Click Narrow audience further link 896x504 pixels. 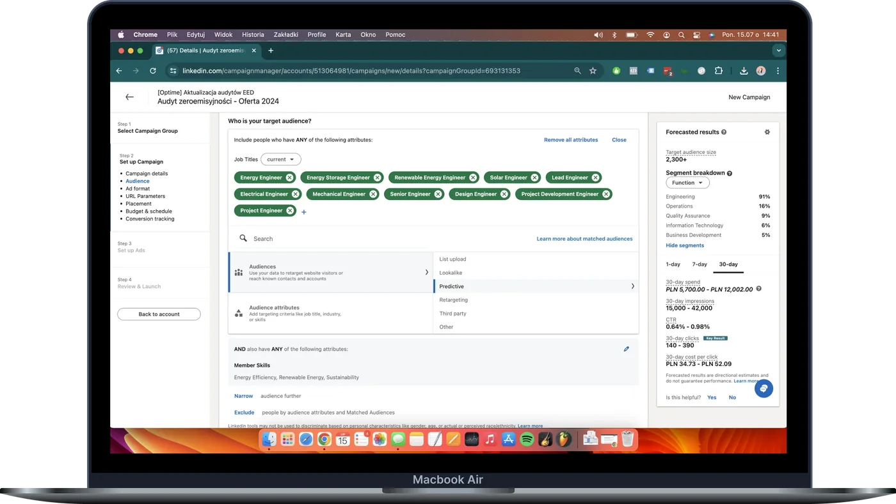(243, 396)
